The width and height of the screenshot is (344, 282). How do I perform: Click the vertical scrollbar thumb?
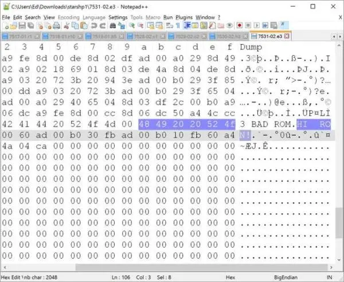pyautogui.click(x=339, y=223)
